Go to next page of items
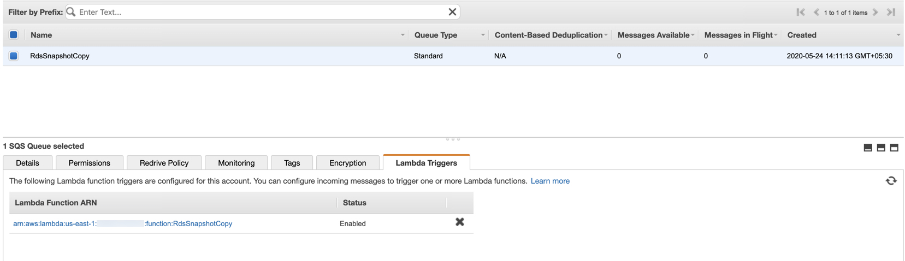The image size is (905, 261). tap(876, 12)
